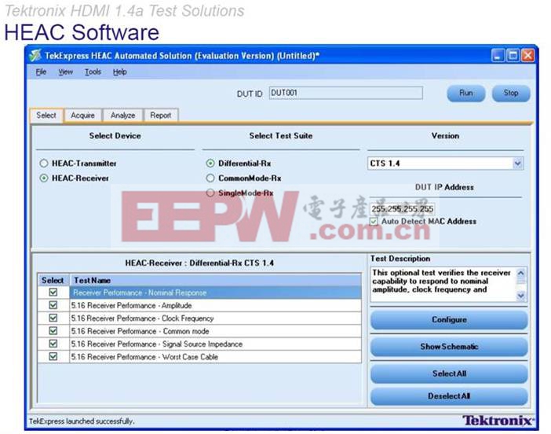Screen dimensions: 551x434
Task: Select the HEAC-Receiver radio button
Action: 44,178
